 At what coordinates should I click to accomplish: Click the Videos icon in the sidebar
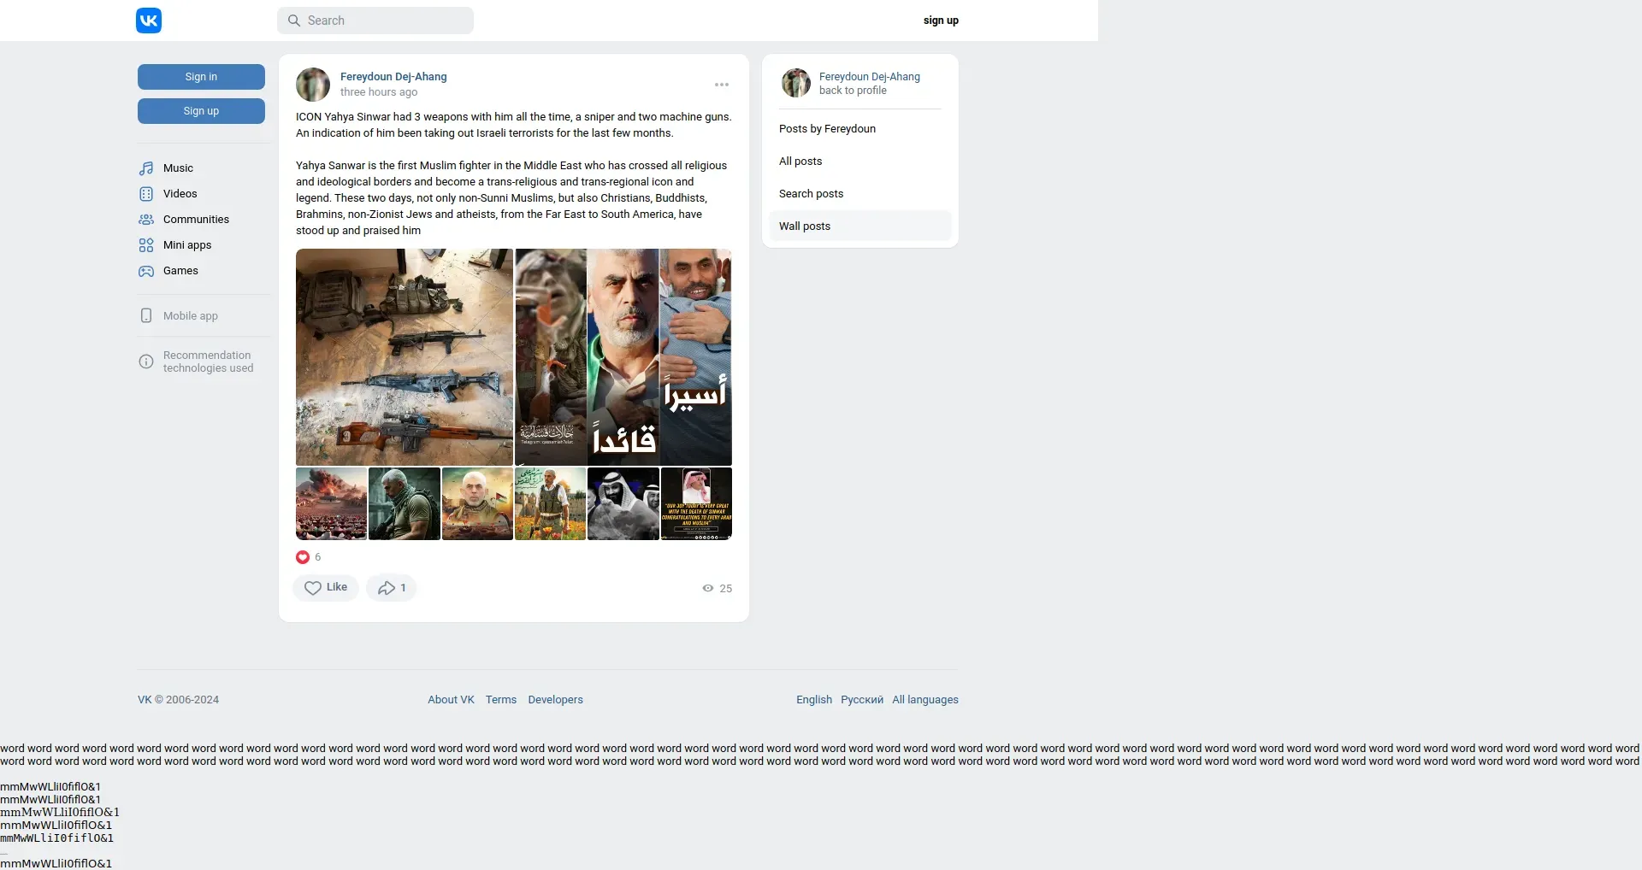(x=146, y=194)
